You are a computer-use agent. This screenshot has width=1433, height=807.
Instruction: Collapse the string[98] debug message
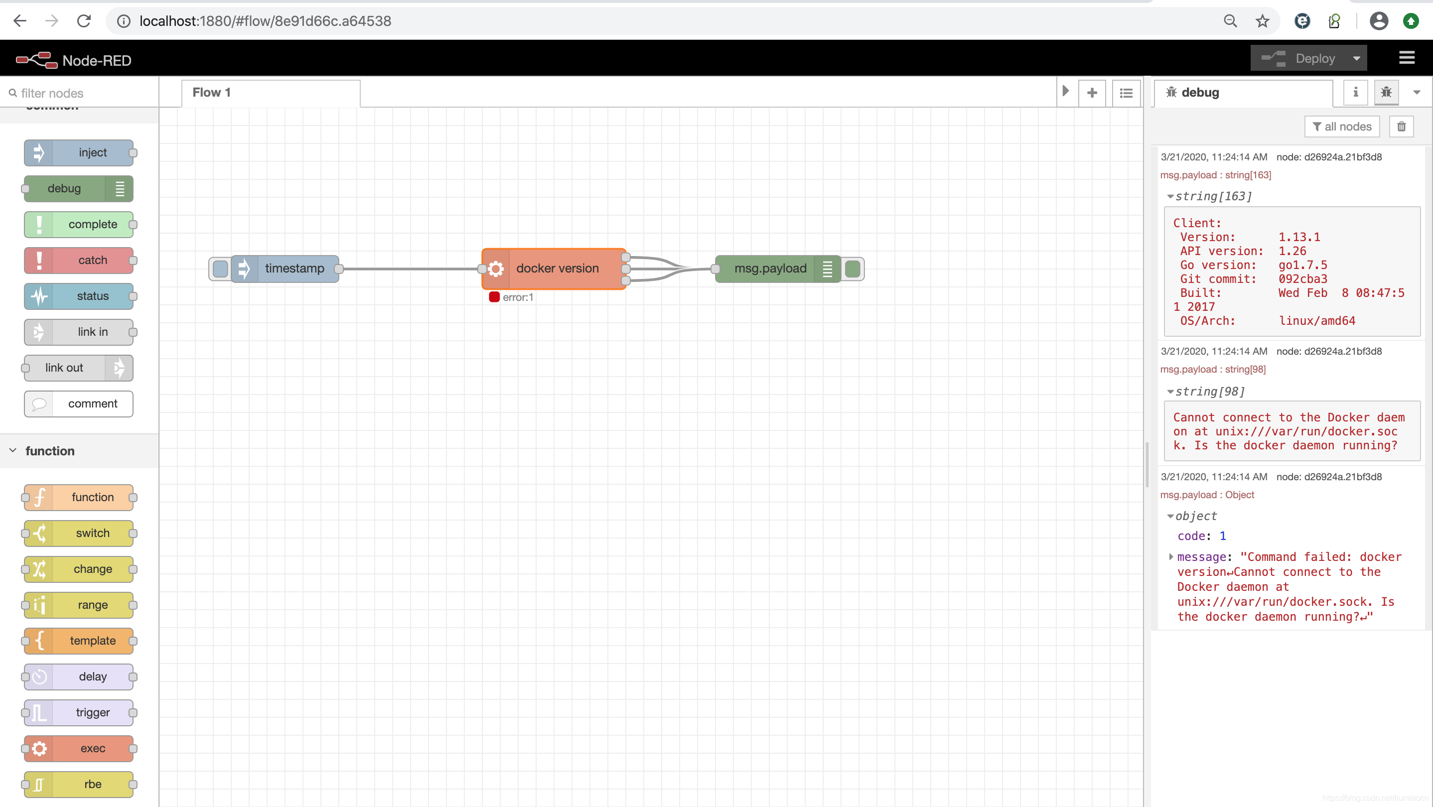tap(1171, 392)
